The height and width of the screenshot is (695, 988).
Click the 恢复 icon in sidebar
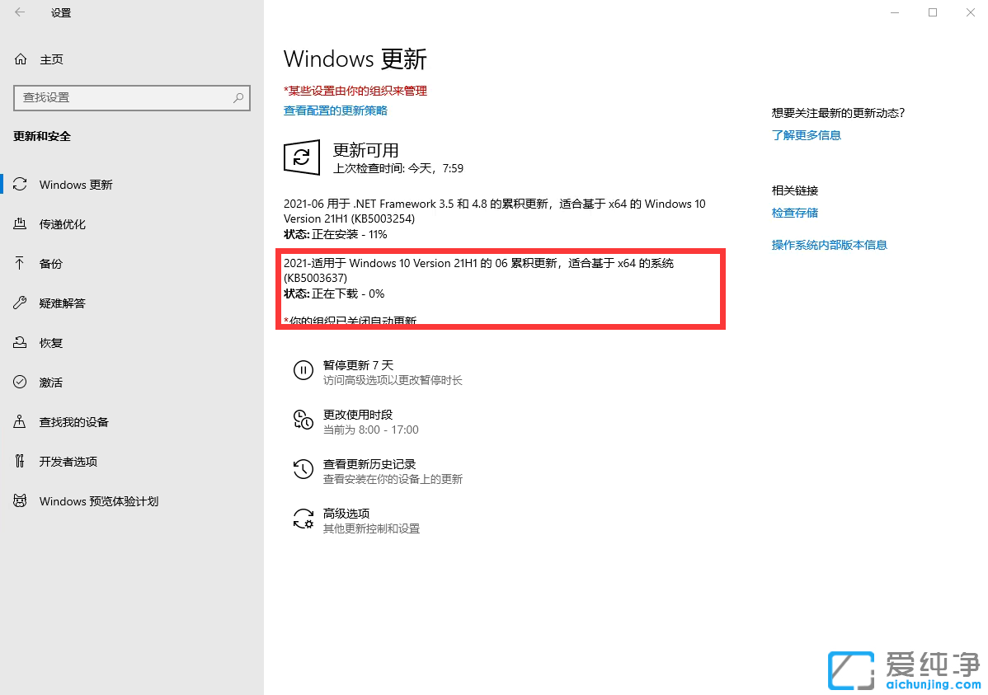(20, 343)
